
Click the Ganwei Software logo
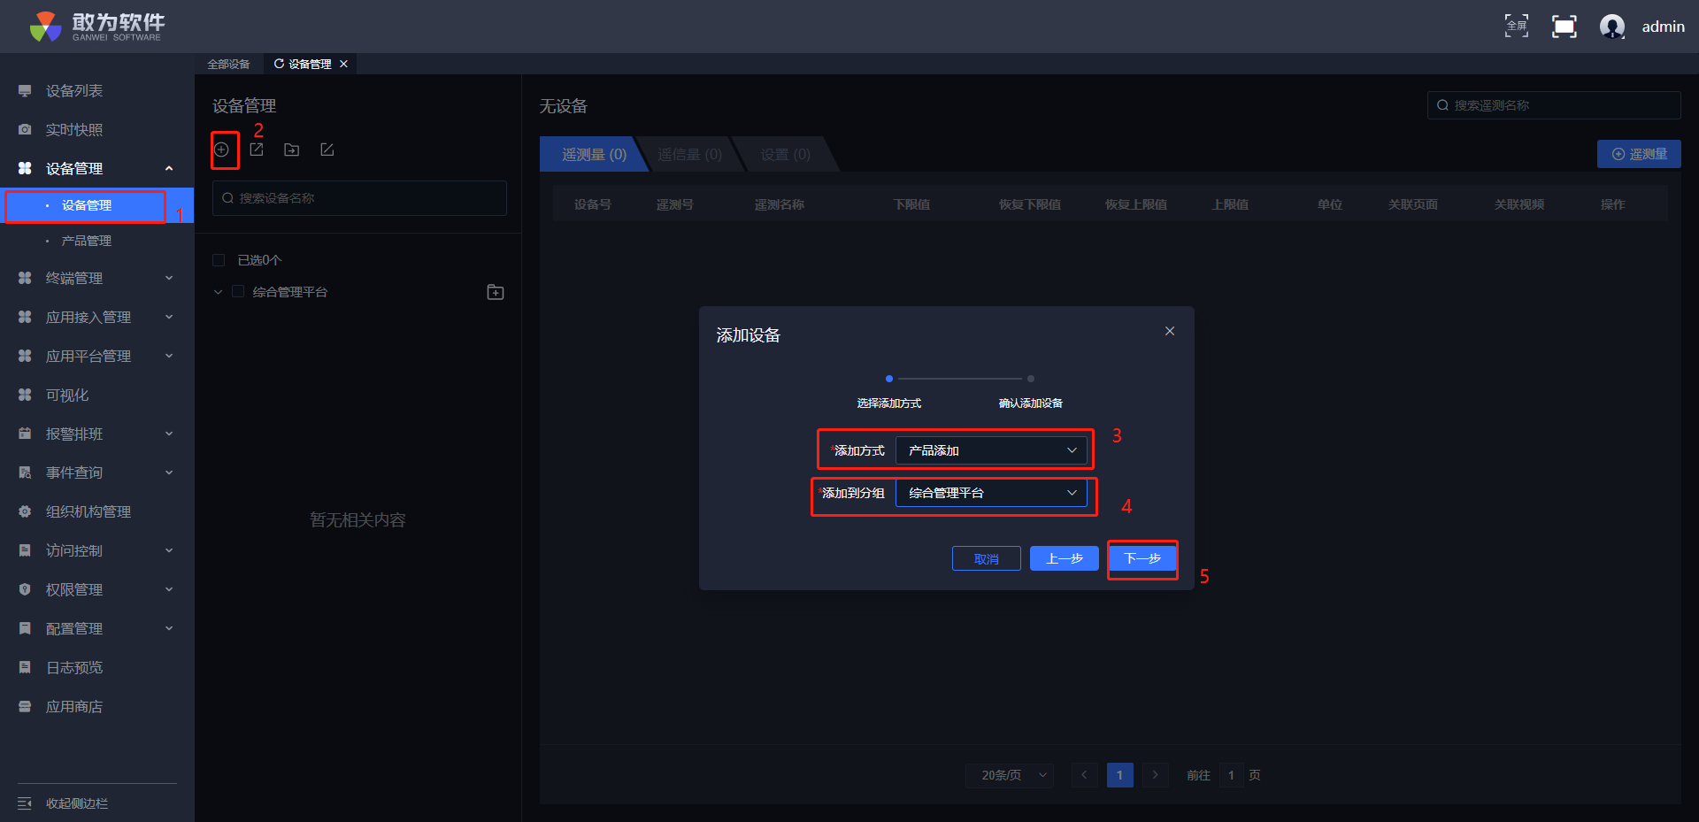pyautogui.click(x=97, y=27)
